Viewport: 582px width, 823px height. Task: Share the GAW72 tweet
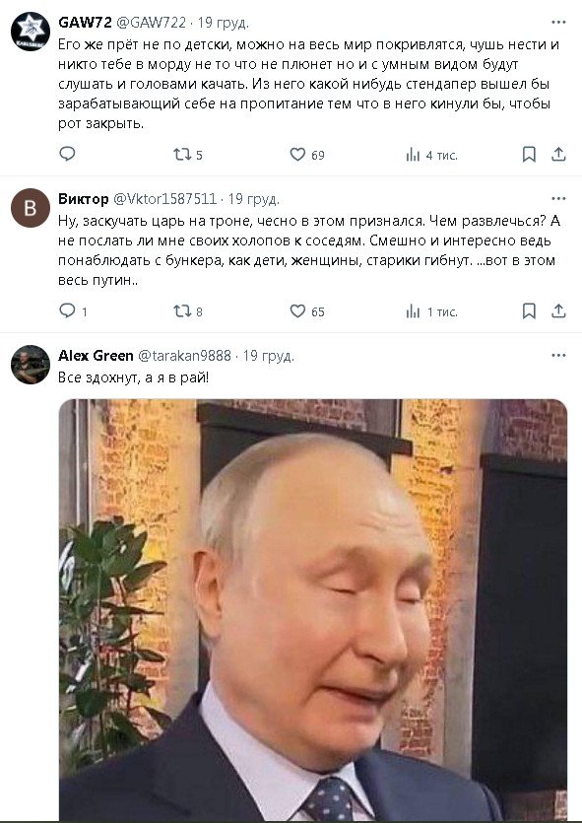[x=558, y=155]
